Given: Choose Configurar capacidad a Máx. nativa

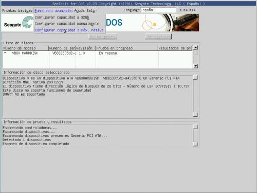Looking at the screenshot, I should click(69, 30).
